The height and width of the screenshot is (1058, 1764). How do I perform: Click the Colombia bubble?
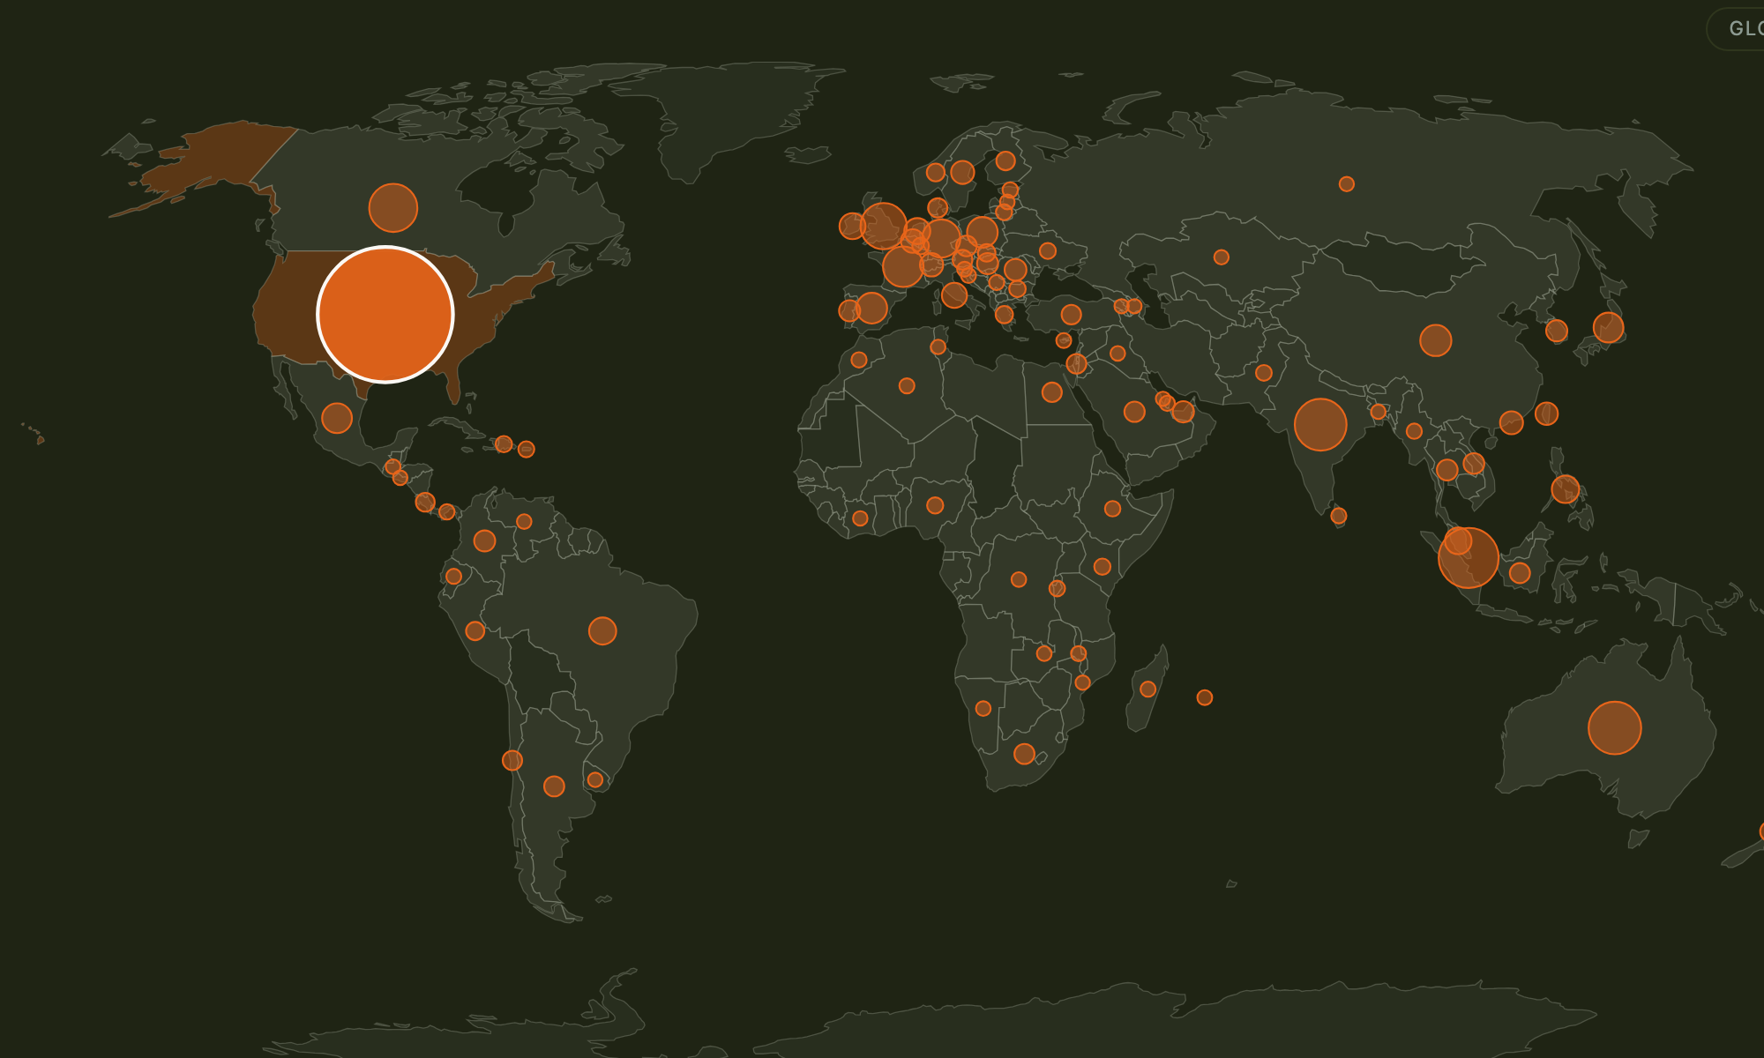point(484,540)
